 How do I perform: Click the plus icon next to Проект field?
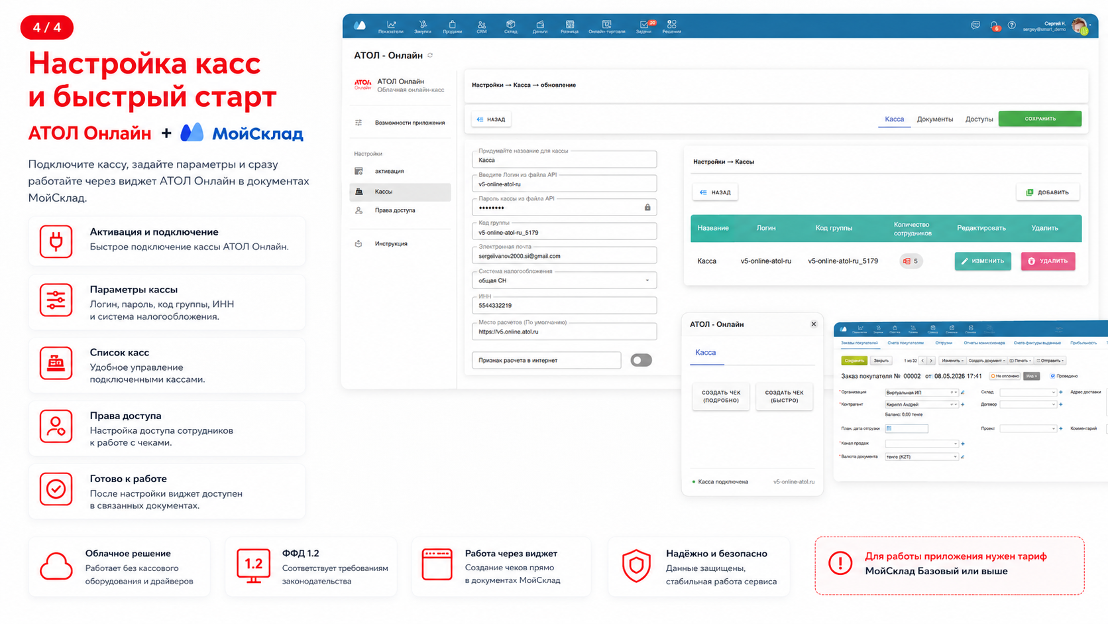click(1061, 429)
